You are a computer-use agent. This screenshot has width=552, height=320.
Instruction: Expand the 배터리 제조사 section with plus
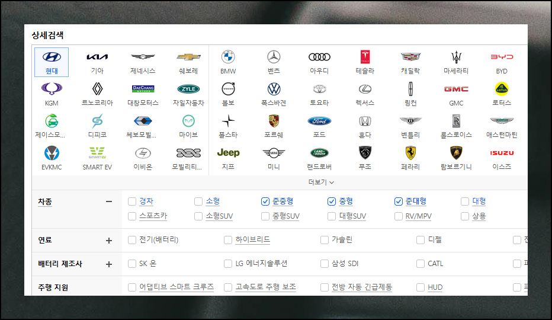coord(109,264)
